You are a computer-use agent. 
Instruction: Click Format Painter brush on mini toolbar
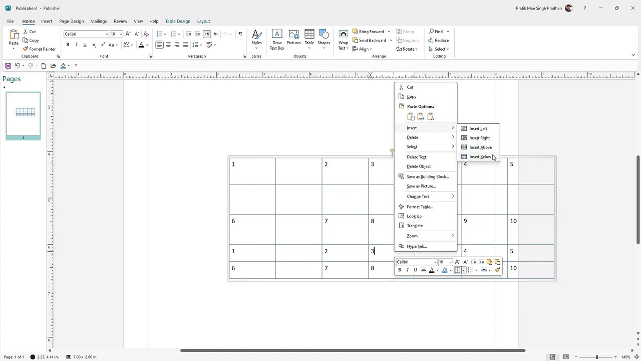click(497, 270)
